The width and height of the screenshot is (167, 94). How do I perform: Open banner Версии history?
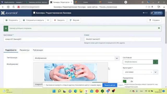[x=74, y=20]
